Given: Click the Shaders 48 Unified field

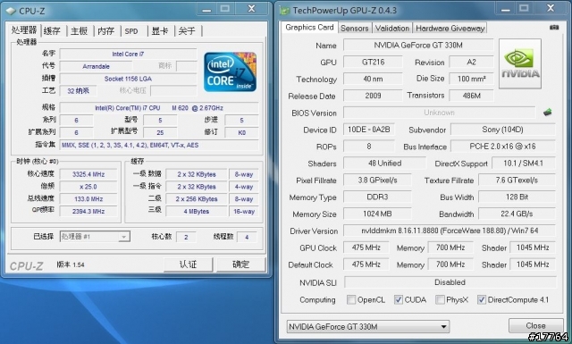Looking at the screenshot, I should [x=384, y=163].
